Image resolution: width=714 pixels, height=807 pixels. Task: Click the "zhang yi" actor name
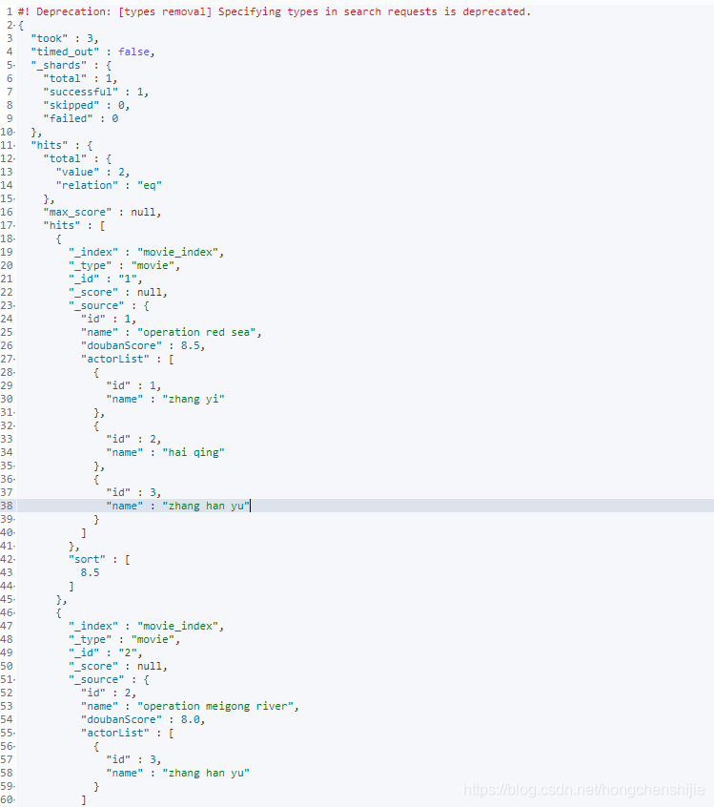tap(194, 400)
